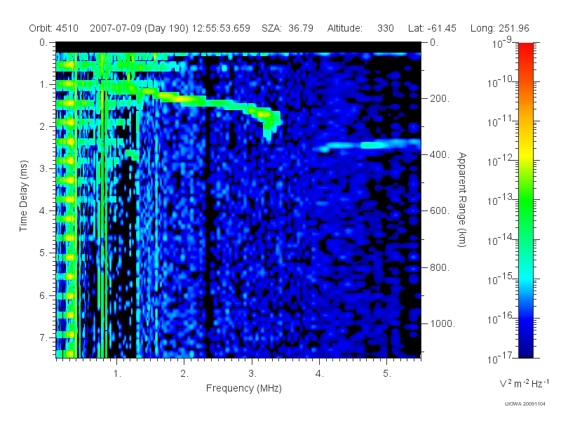Click the color bar unit label with 'Hz'
This screenshot has height=421, width=561.
pyautogui.click(x=525, y=383)
